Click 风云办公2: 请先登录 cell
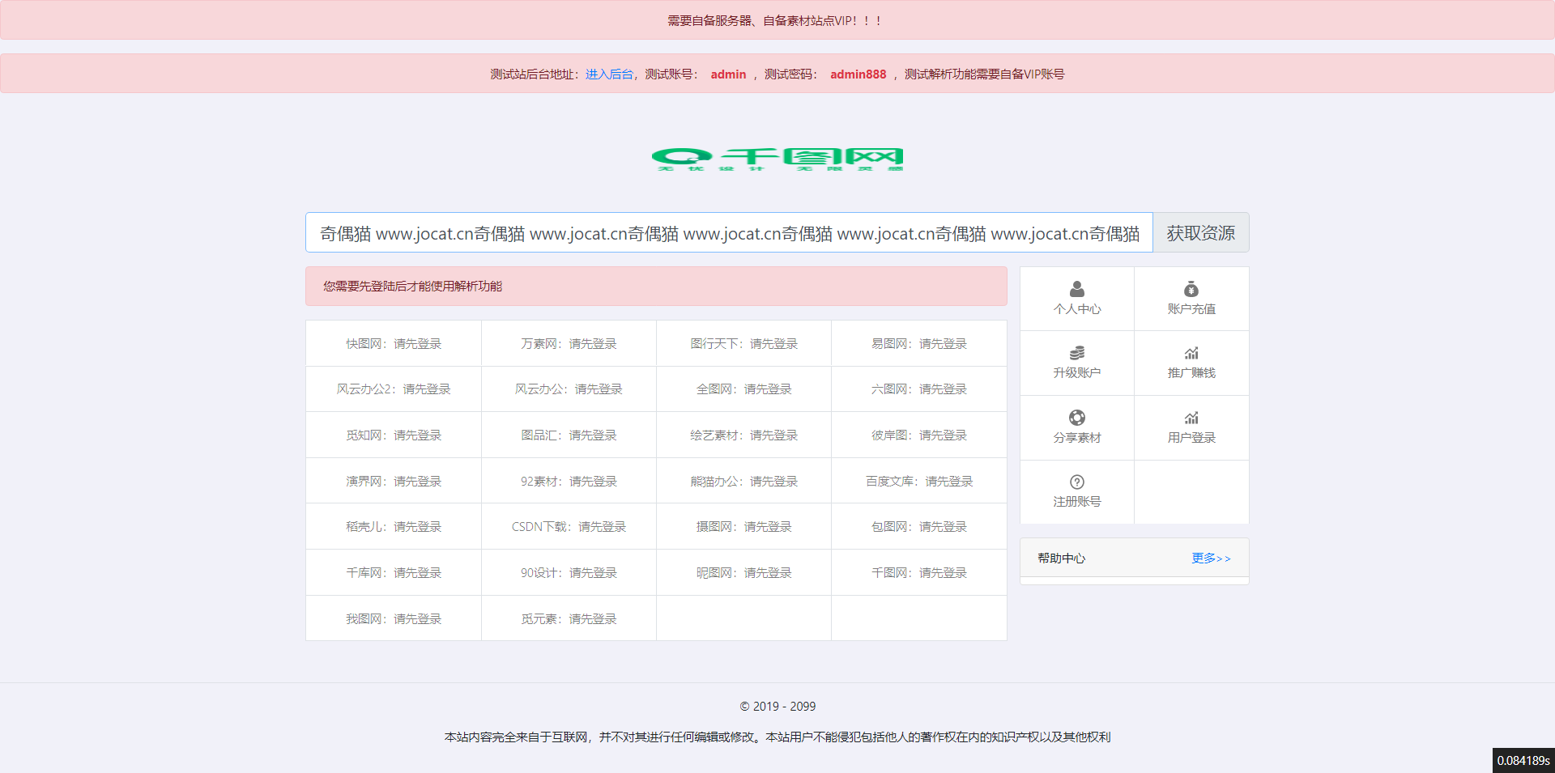 (394, 389)
